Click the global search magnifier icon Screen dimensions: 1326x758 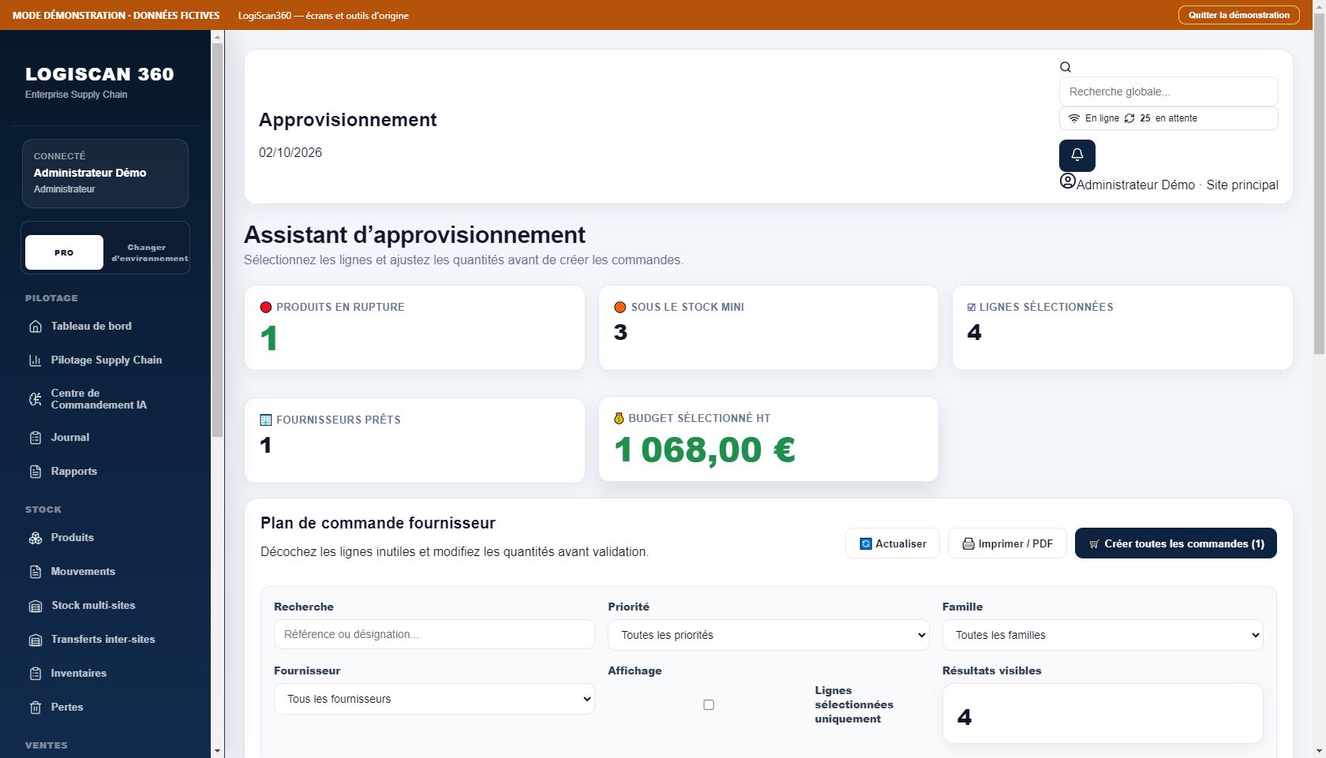1066,67
